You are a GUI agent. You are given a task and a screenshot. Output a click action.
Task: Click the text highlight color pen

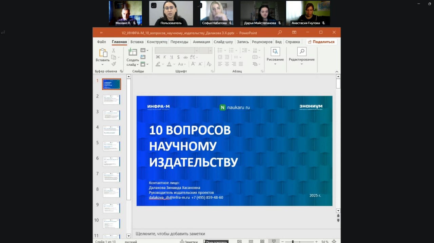click(158, 64)
